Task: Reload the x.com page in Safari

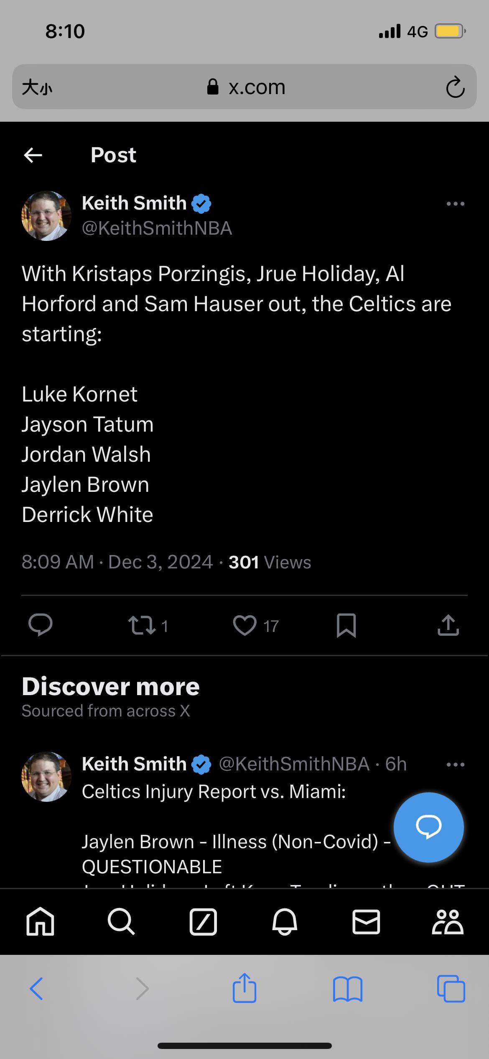Action: (455, 87)
